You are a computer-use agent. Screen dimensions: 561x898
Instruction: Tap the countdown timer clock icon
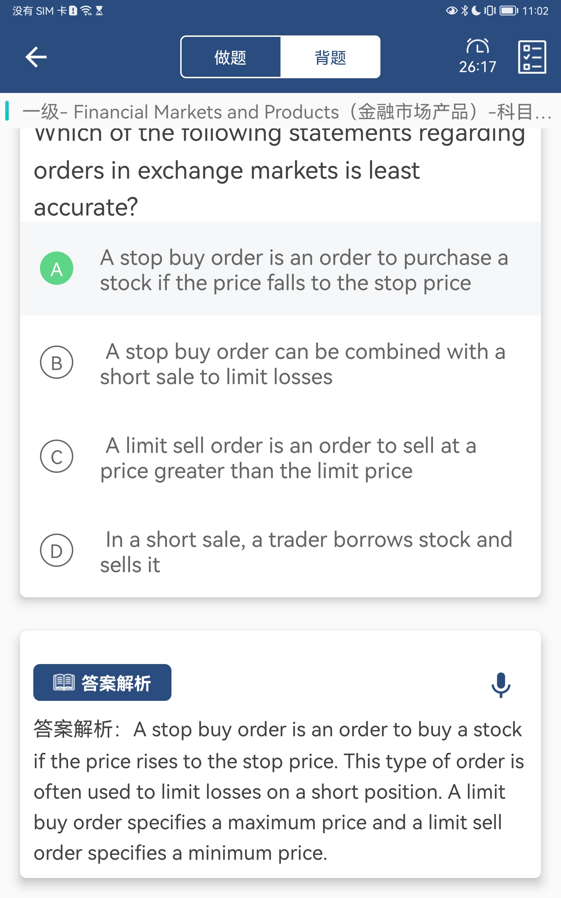[x=478, y=47]
